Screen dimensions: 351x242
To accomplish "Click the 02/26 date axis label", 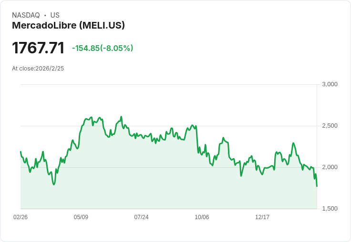I will [21, 217].
